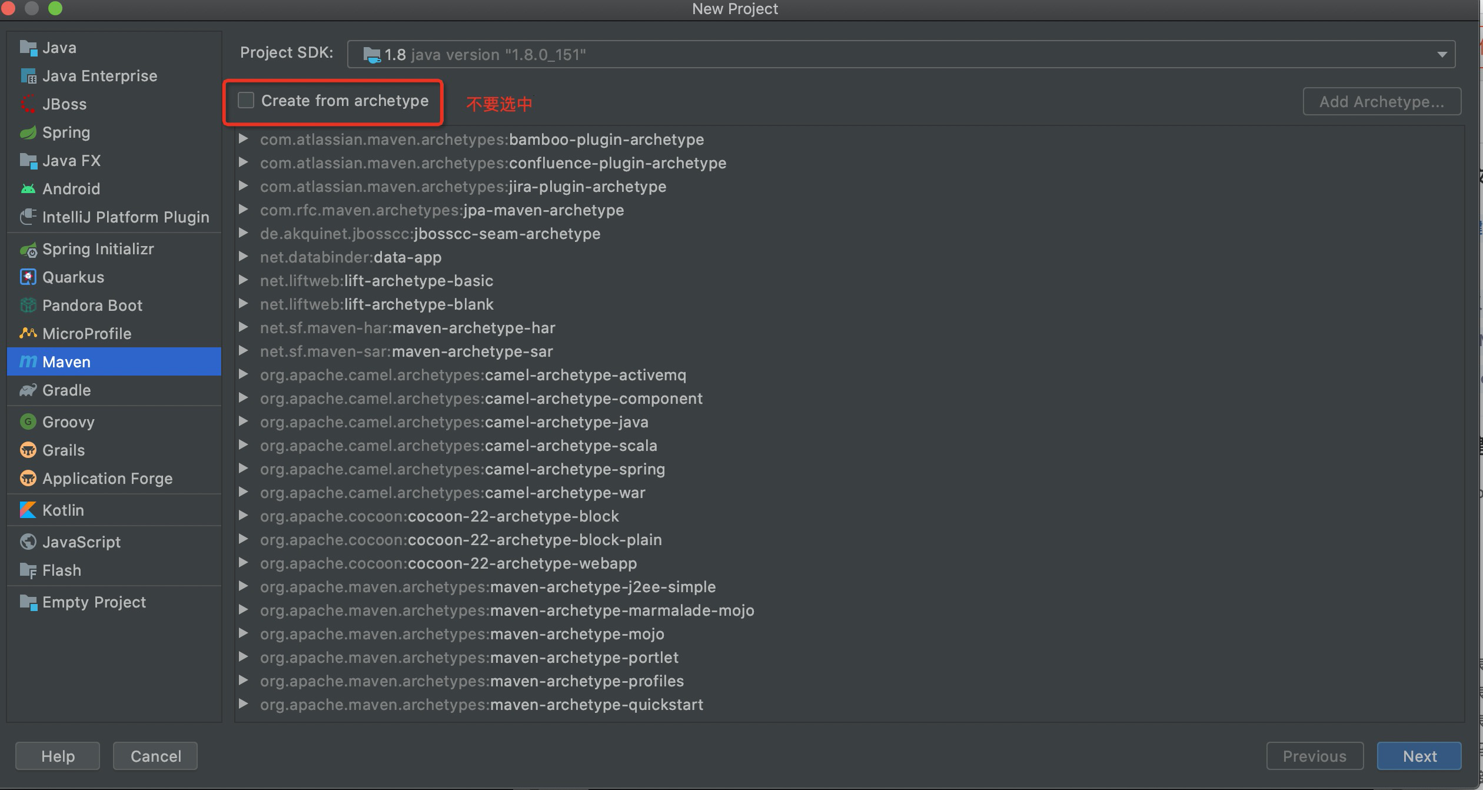Choose Empty Project in sidebar

coord(94,602)
